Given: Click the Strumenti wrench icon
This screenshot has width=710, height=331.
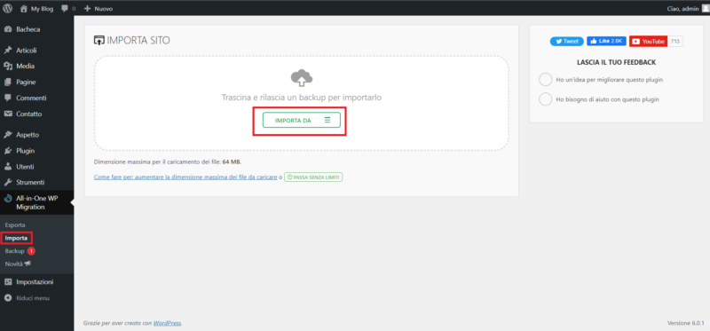Looking at the screenshot, I should [x=8, y=183].
